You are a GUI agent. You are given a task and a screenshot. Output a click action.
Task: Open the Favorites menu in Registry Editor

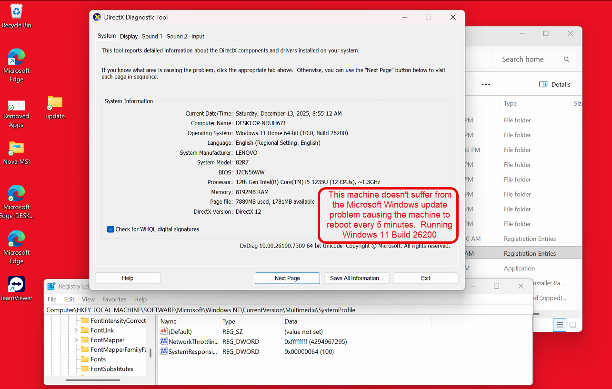coord(114,299)
